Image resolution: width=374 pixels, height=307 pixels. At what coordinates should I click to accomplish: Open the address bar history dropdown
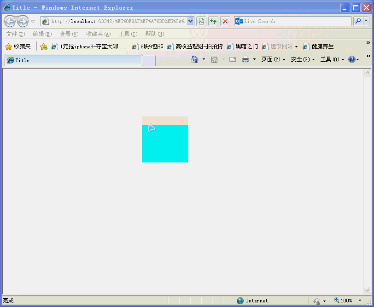pyautogui.click(x=190, y=21)
